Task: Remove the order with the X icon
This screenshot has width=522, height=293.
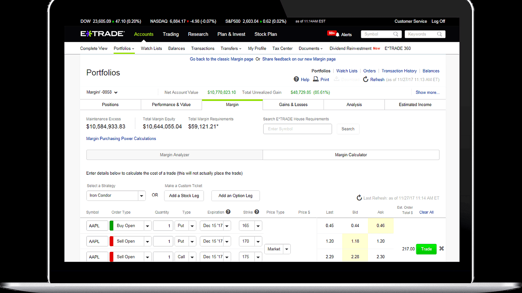Action: point(441,248)
